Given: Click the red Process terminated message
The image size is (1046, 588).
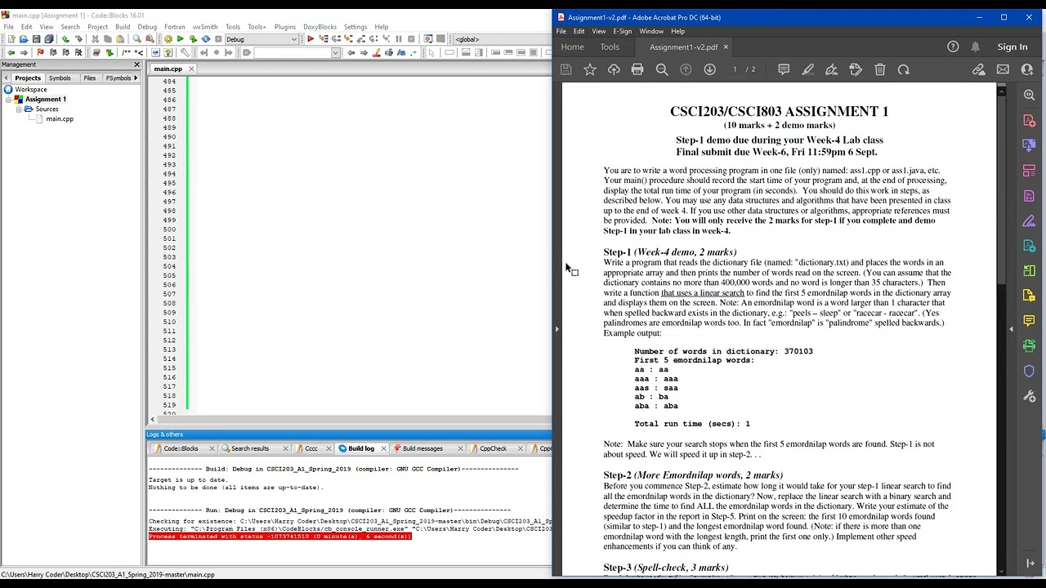Looking at the screenshot, I should coord(280,537).
